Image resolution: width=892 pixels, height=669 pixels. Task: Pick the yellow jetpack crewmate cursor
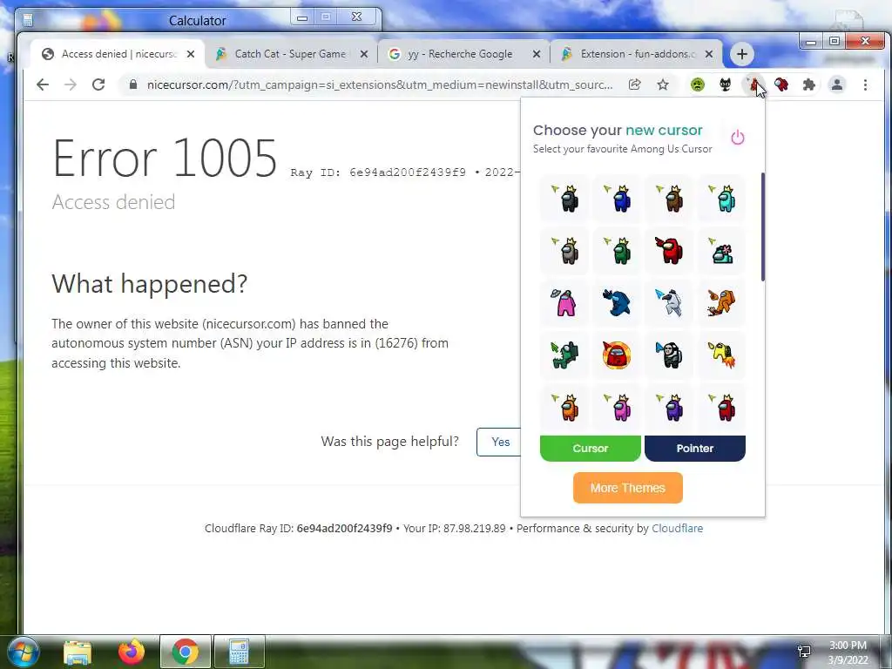click(x=722, y=355)
